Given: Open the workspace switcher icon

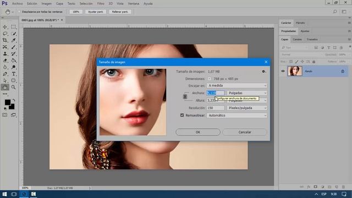Looking at the screenshot, I should [x=344, y=12].
